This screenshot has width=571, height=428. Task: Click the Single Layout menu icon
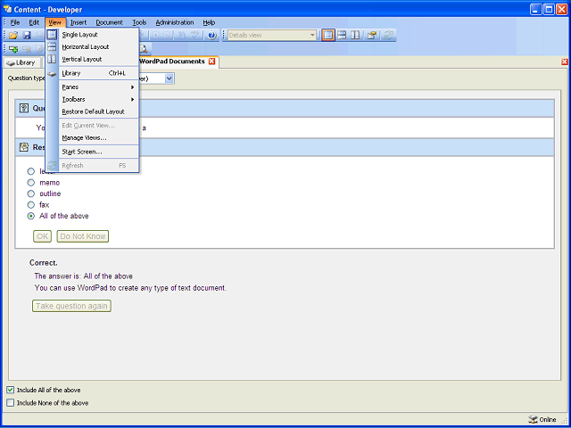52,35
